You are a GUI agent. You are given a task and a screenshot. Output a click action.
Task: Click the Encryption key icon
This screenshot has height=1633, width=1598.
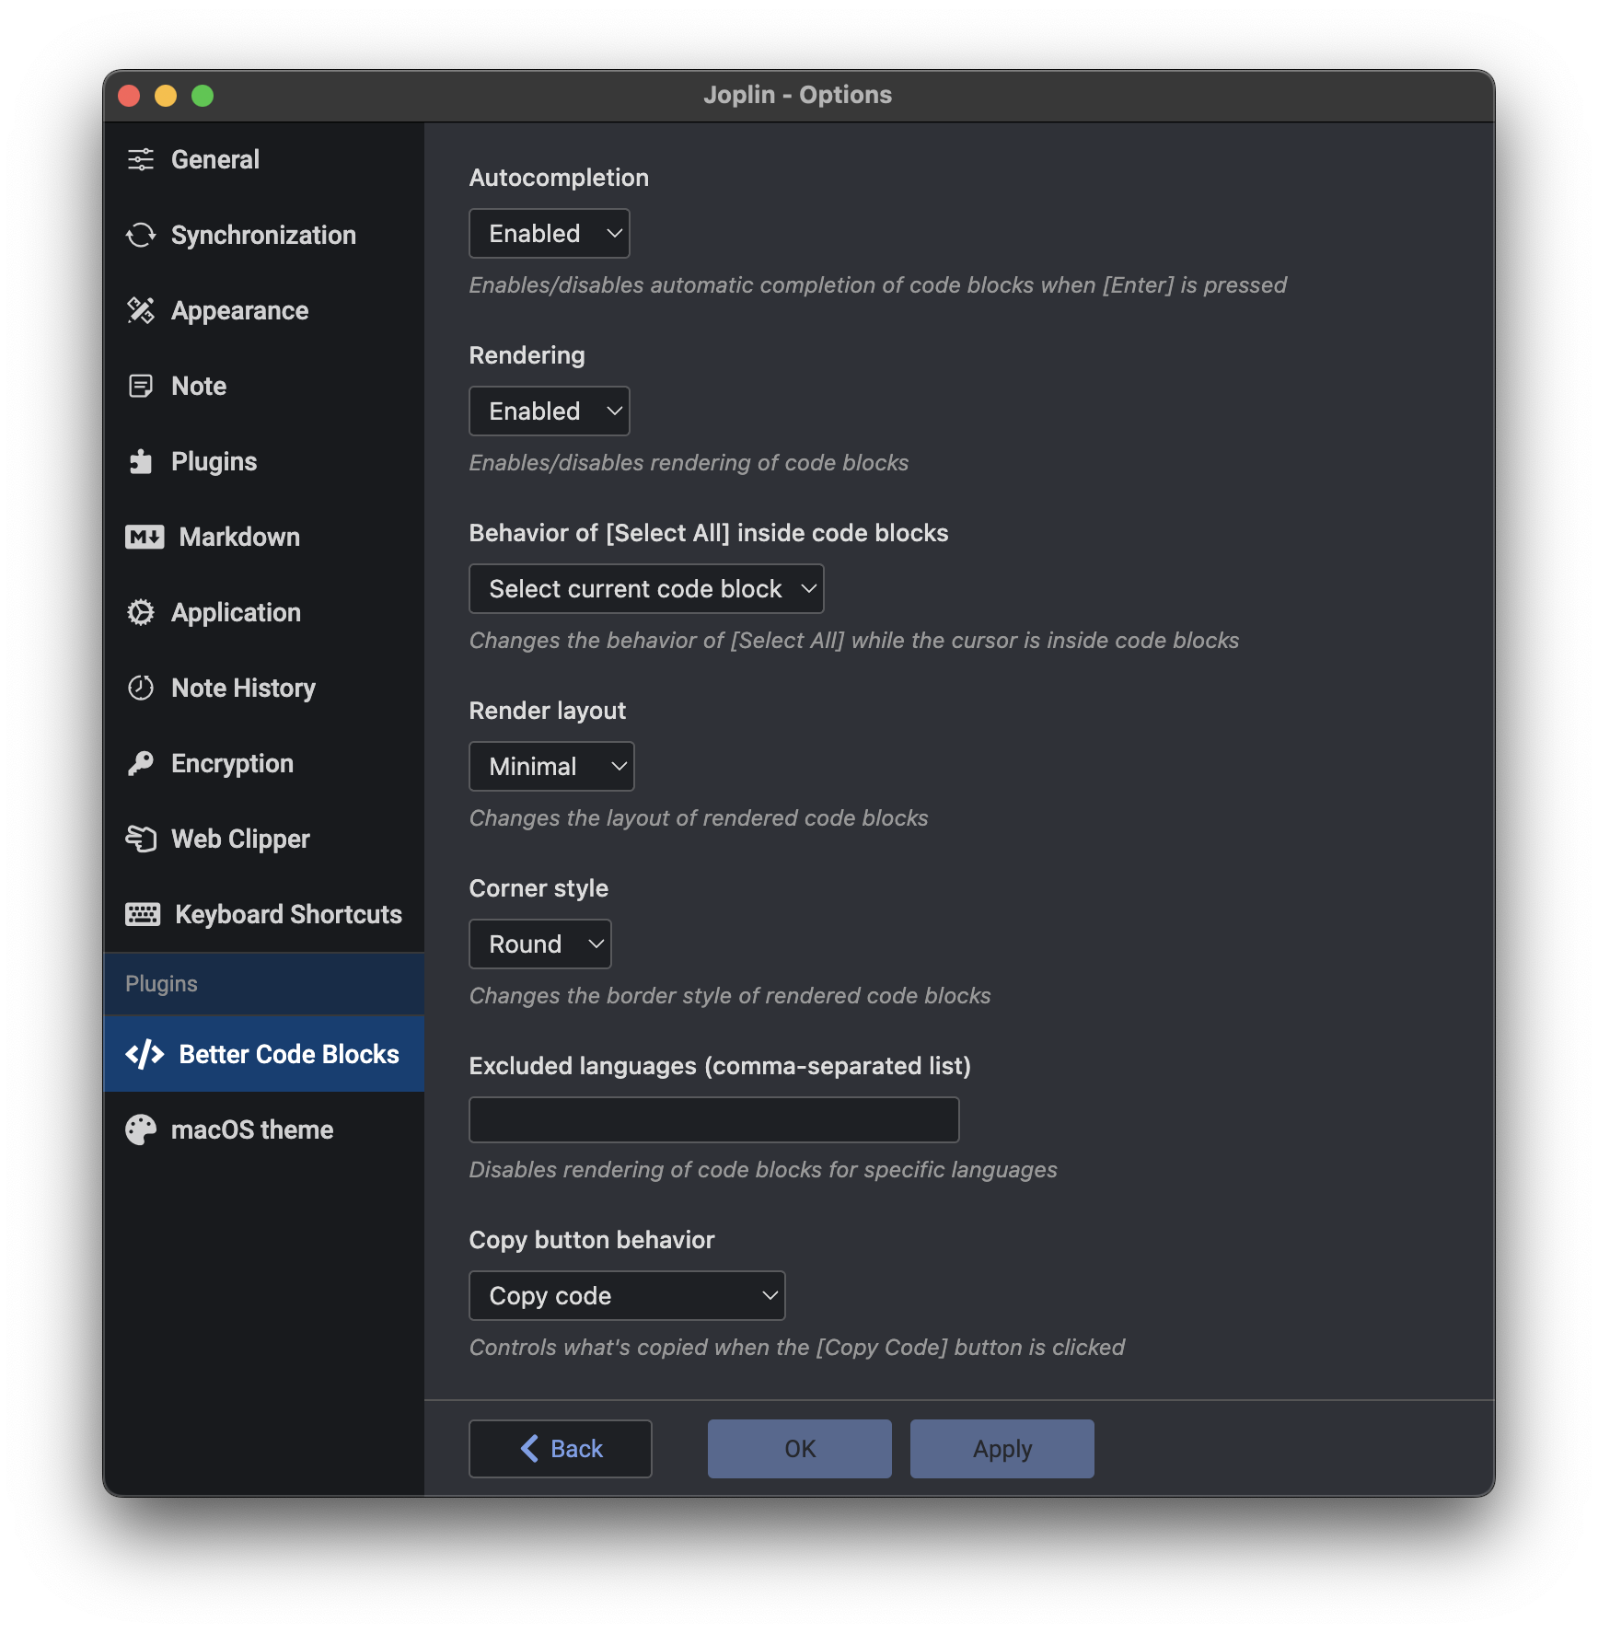click(x=141, y=763)
